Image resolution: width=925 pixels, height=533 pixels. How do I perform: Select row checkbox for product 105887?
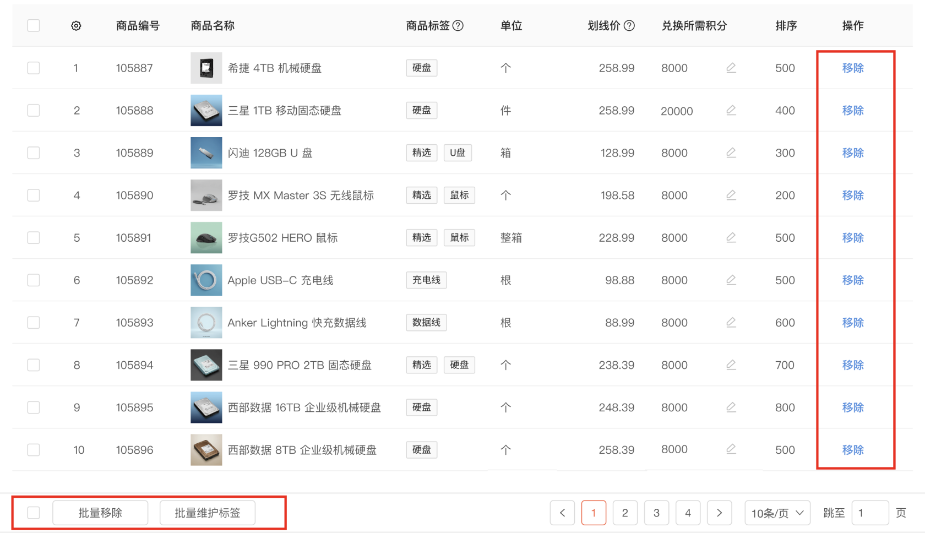[x=34, y=68]
